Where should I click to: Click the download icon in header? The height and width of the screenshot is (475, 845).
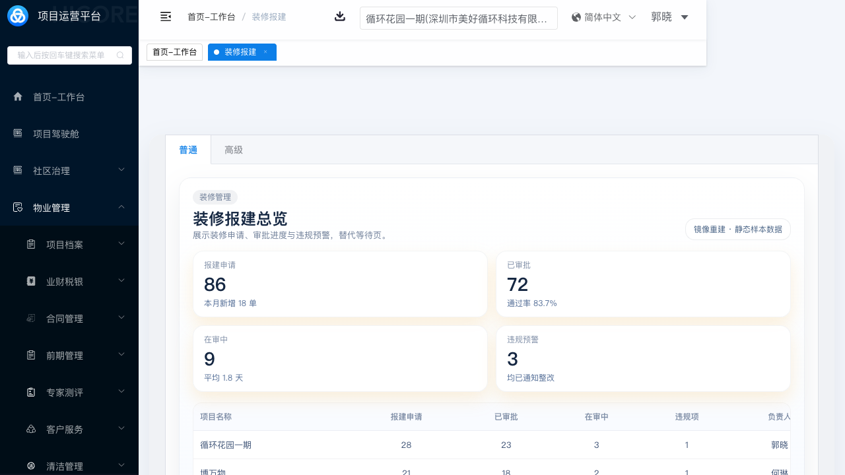tap(340, 16)
